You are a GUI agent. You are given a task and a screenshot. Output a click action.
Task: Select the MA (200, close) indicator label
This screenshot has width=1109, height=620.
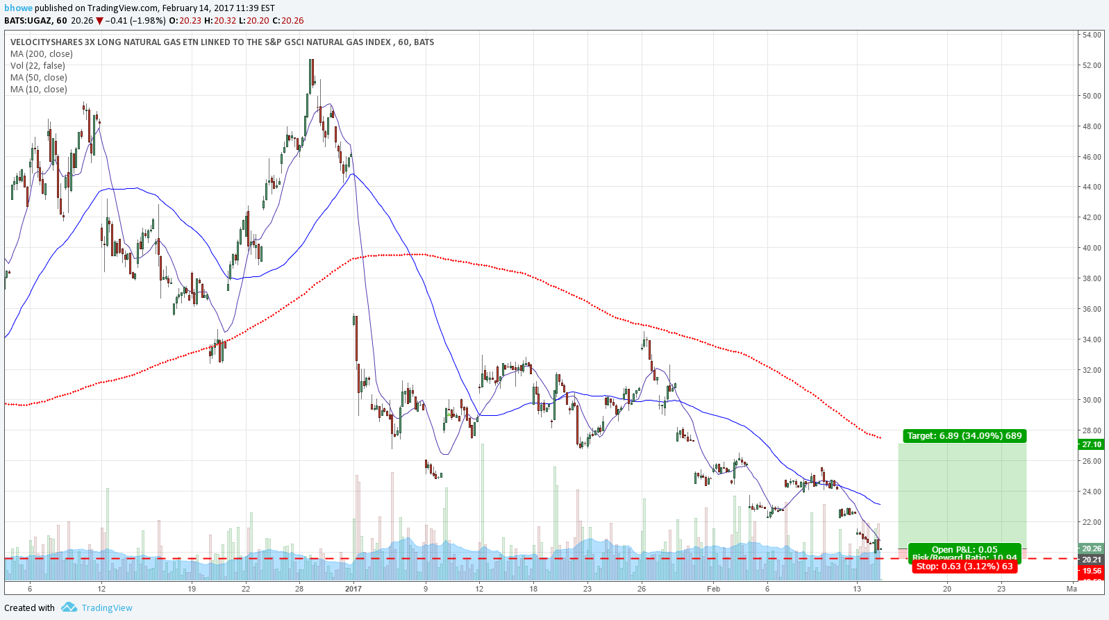(x=42, y=53)
